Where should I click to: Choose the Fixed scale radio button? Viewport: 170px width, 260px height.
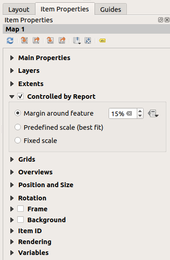pyautogui.click(x=18, y=140)
